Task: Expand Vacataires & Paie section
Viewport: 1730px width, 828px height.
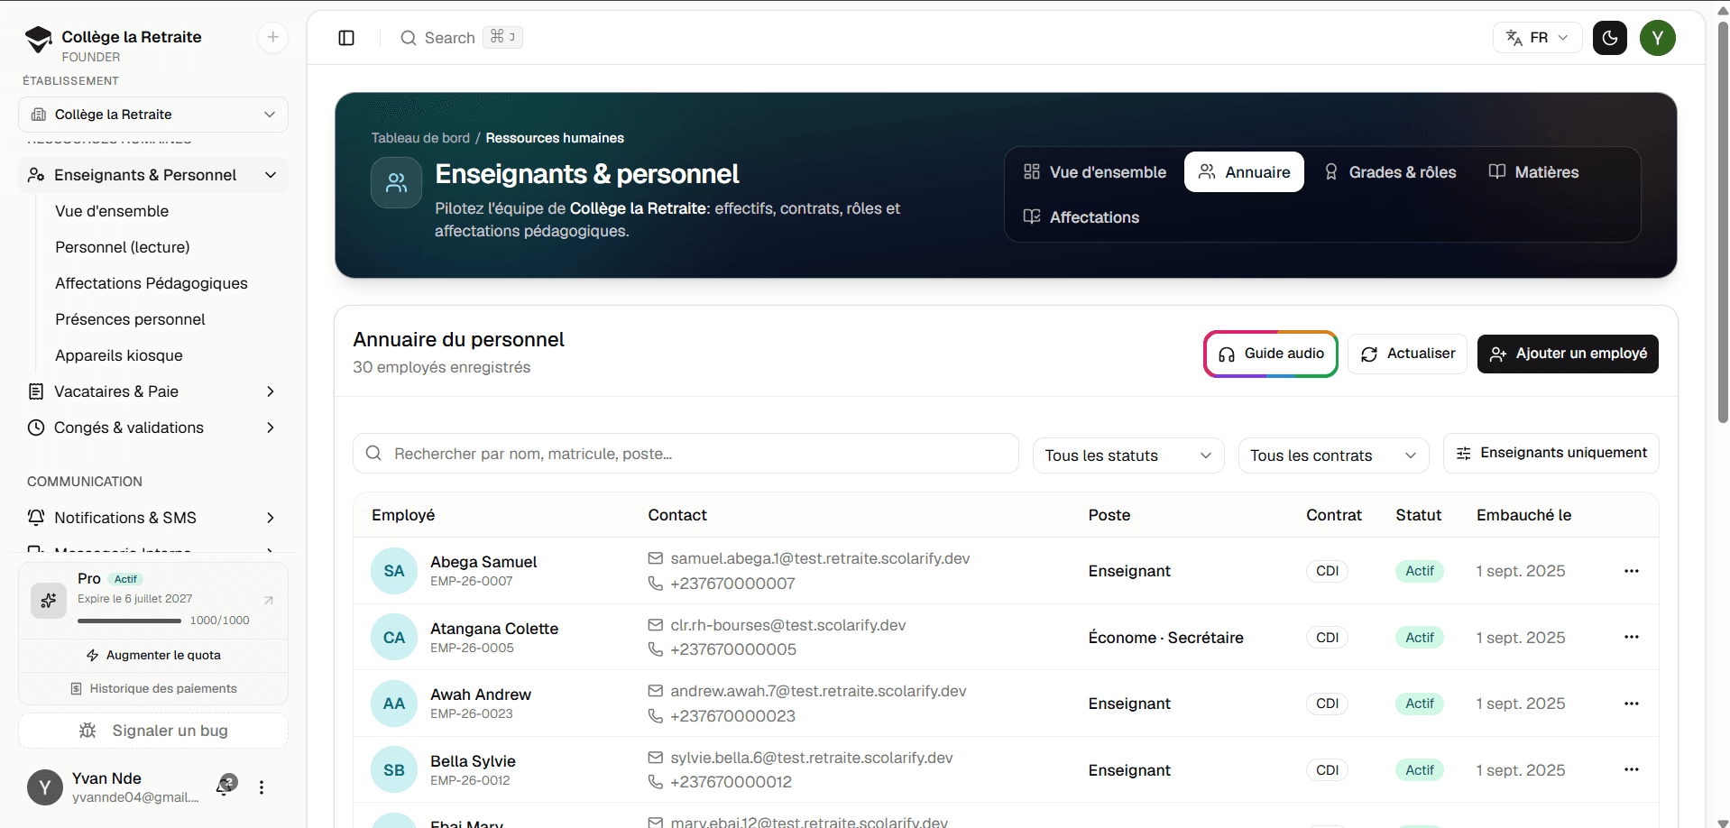Action: [153, 391]
